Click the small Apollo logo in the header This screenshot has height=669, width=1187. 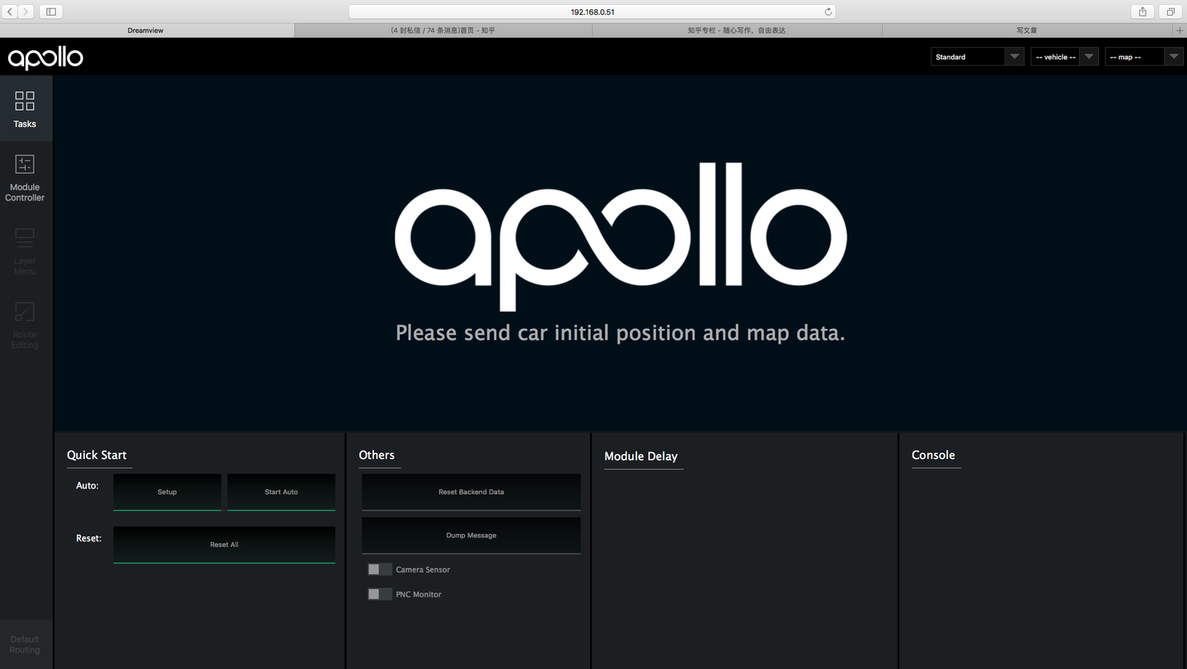click(x=45, y=58)
